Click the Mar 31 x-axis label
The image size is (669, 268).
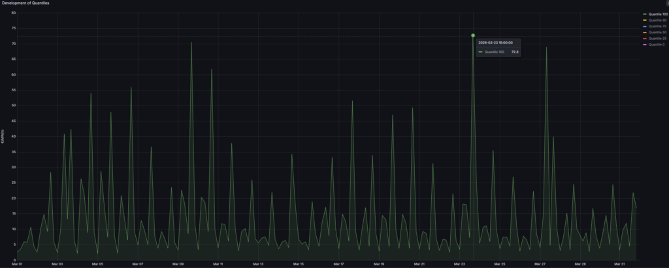click(x=620, y=264)
